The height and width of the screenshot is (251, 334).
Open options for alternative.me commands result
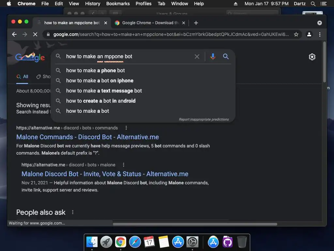pyautogui.click(x=126, y=128)
